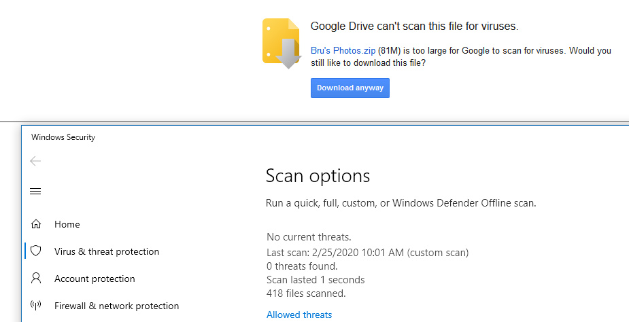629x322 pixels.
Task: Click the Download anyway button
Action: pos(350,88)
